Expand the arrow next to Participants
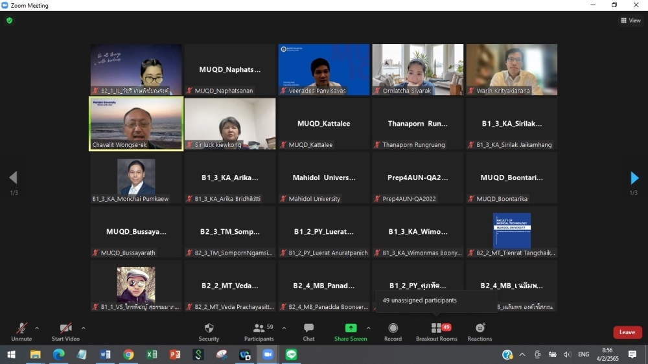The height and width of the screenshot is (364, 648). click(284, 328)
